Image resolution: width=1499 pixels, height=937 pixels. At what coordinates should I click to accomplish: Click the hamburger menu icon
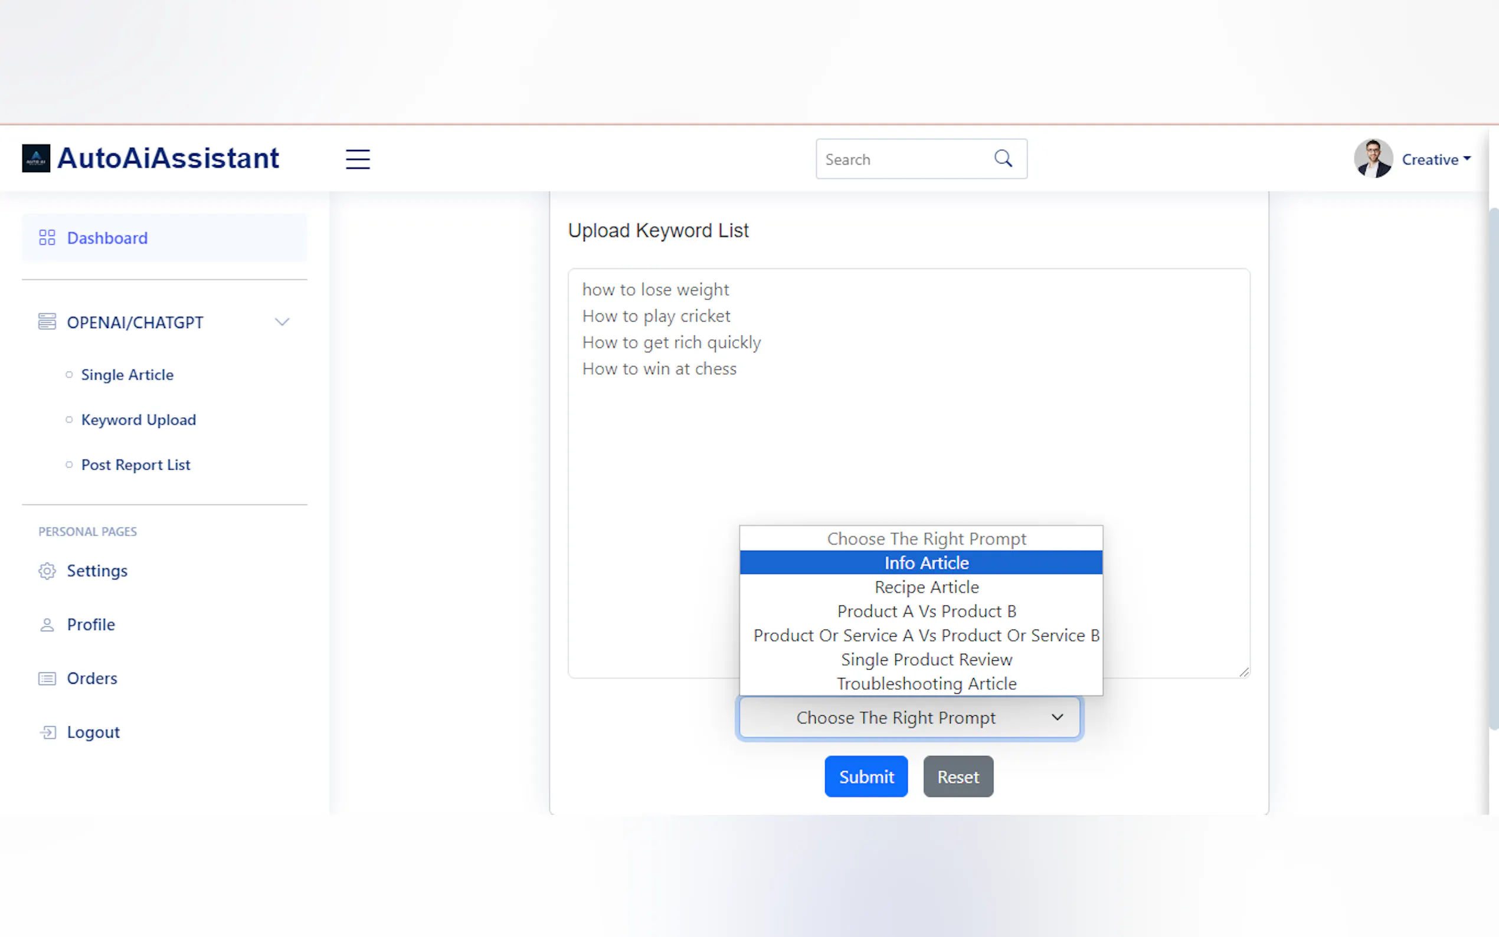(358, 159)
